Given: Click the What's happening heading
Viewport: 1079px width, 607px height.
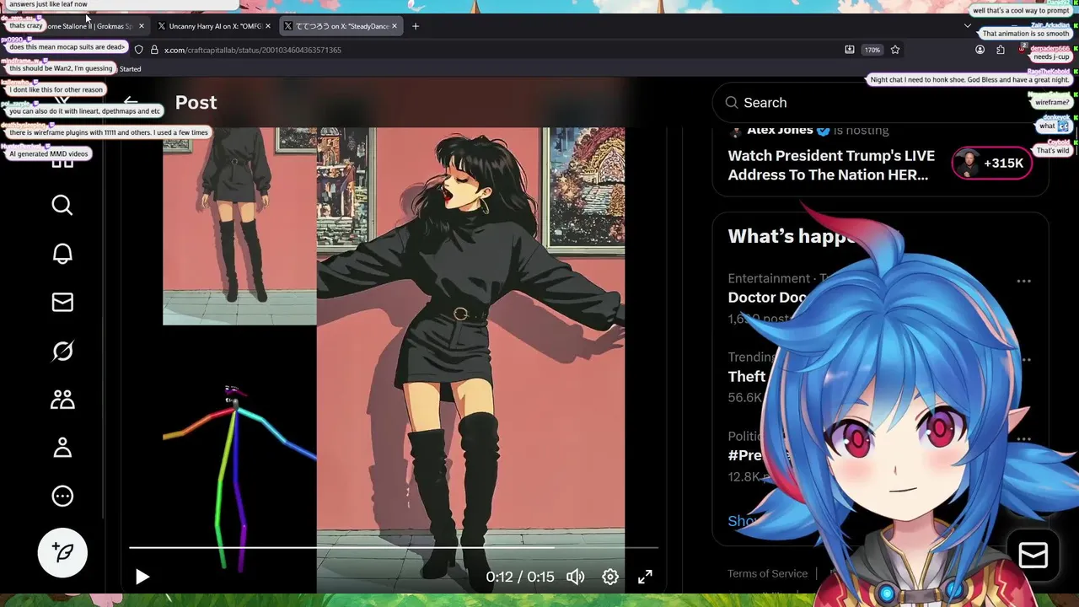Looking at the screenshot, I should (x=792, y=236).
